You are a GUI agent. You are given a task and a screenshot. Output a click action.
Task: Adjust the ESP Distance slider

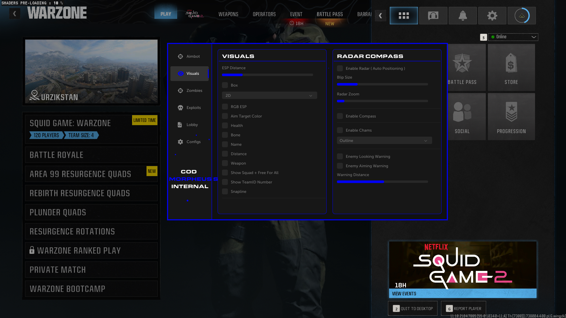(267, 75)
